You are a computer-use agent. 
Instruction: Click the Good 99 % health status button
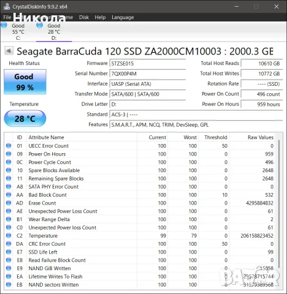[x=25, y=82]
